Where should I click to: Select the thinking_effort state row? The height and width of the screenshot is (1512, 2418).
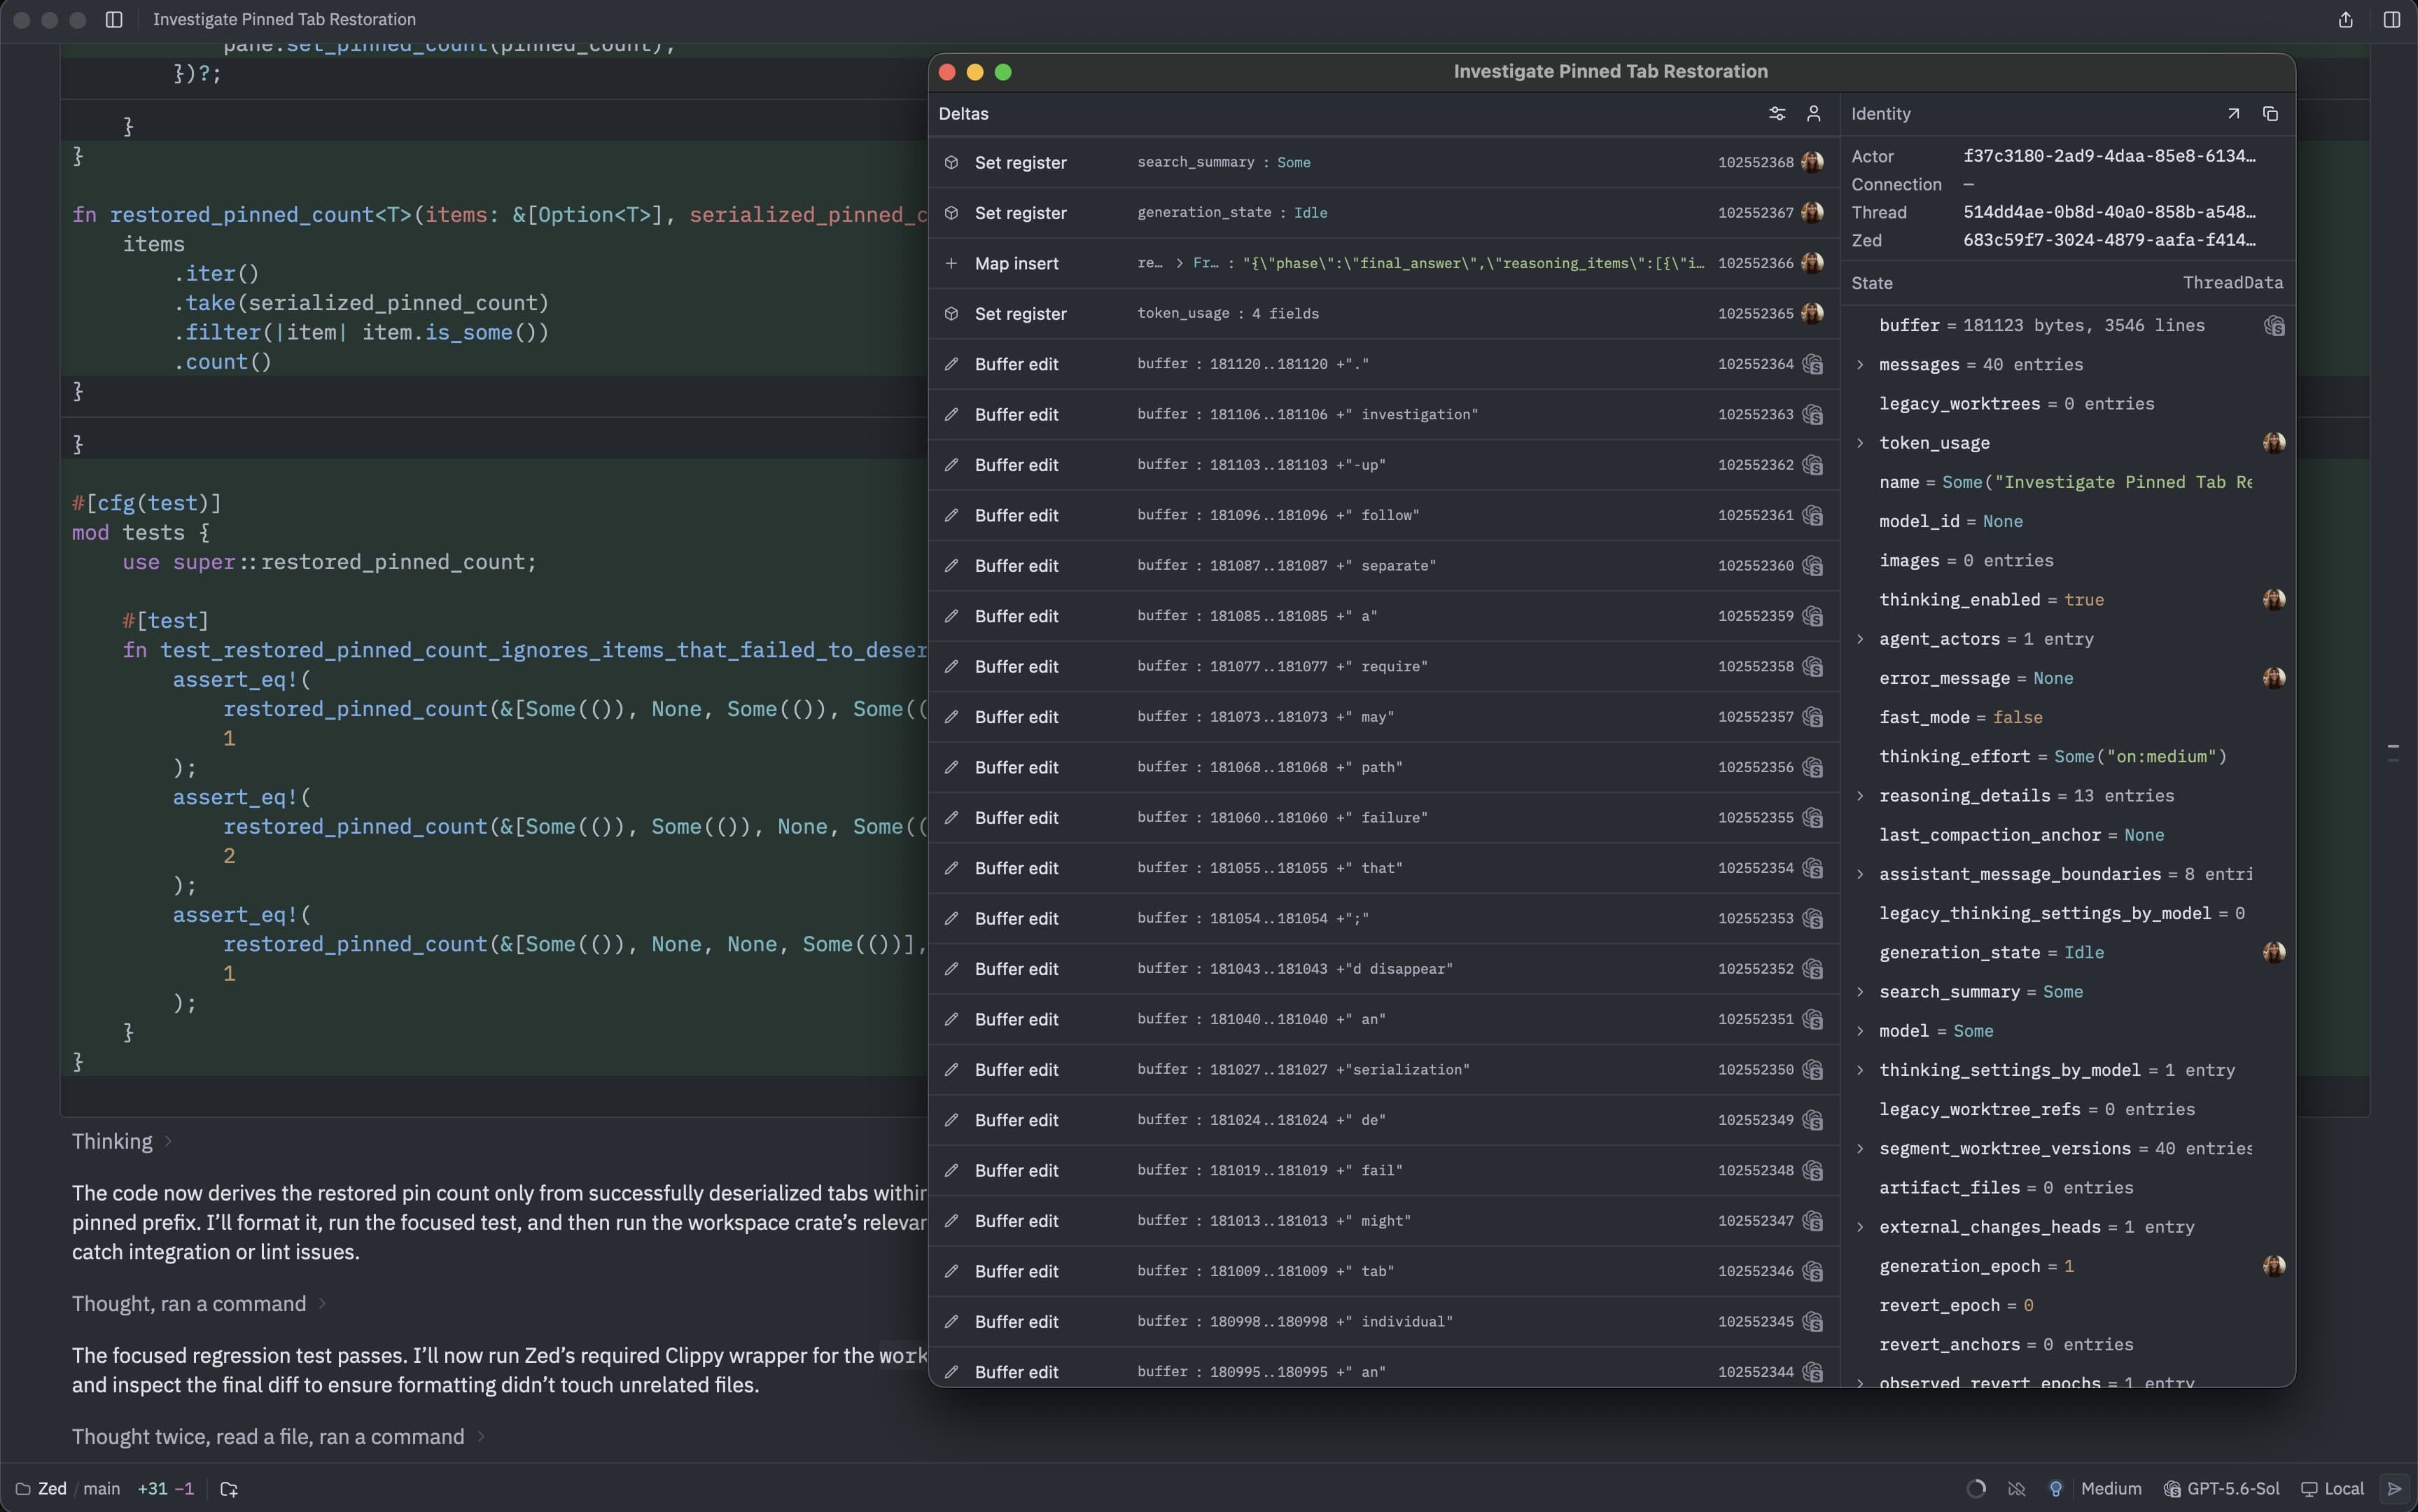[2067, 757]
